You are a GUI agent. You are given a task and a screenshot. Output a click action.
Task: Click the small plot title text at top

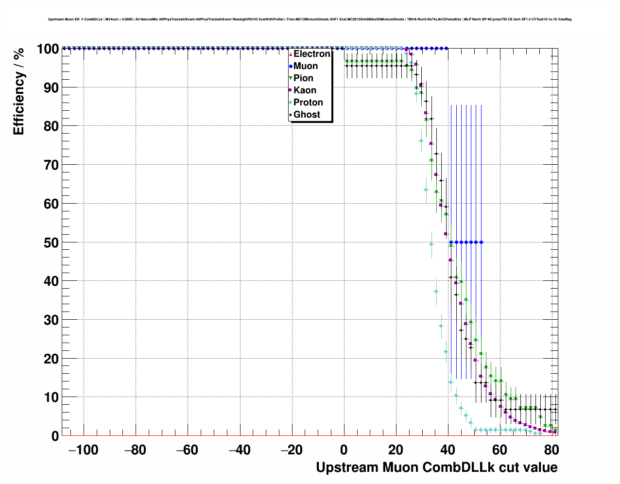[x=310, y=19]
